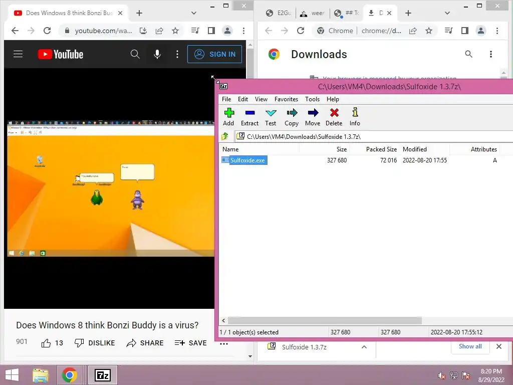Image resolution: width=513 pixels, height=385 pixels.
Task: Select Sulfoxide.exe in the file list
Action: click(x=244, y=160)
